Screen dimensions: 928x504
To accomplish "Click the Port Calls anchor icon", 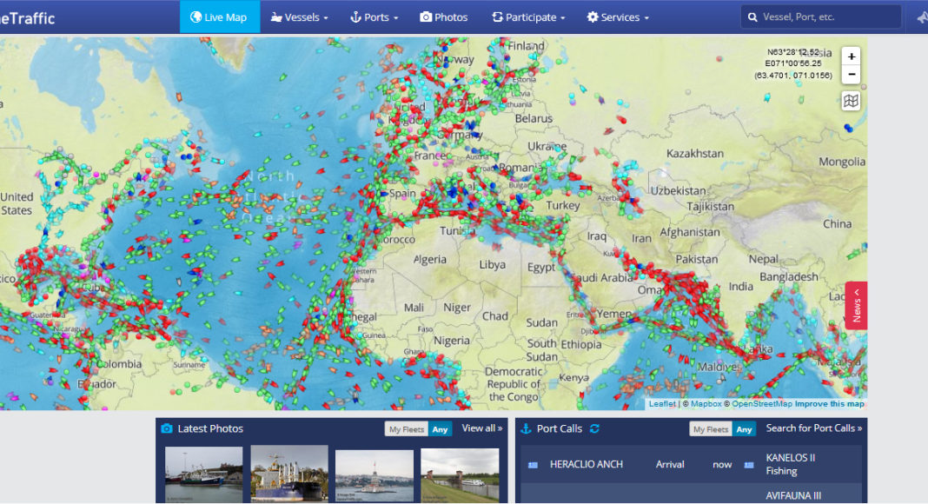I will [x=526, y=428].
